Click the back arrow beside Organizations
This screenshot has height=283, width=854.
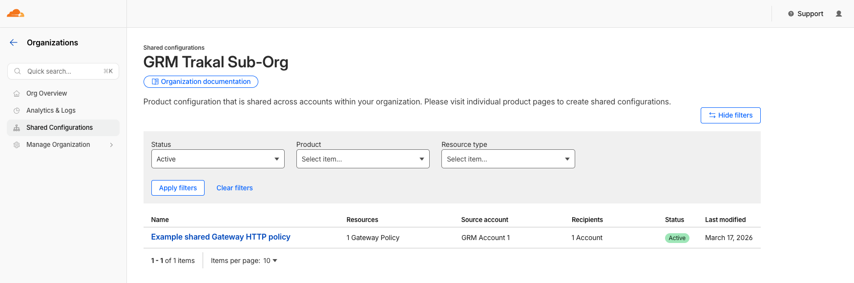tap(14, 42)
